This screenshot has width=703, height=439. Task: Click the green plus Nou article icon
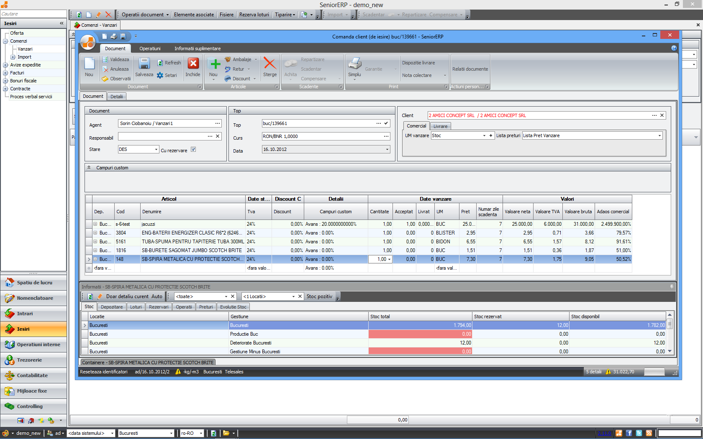click(215, 64)
